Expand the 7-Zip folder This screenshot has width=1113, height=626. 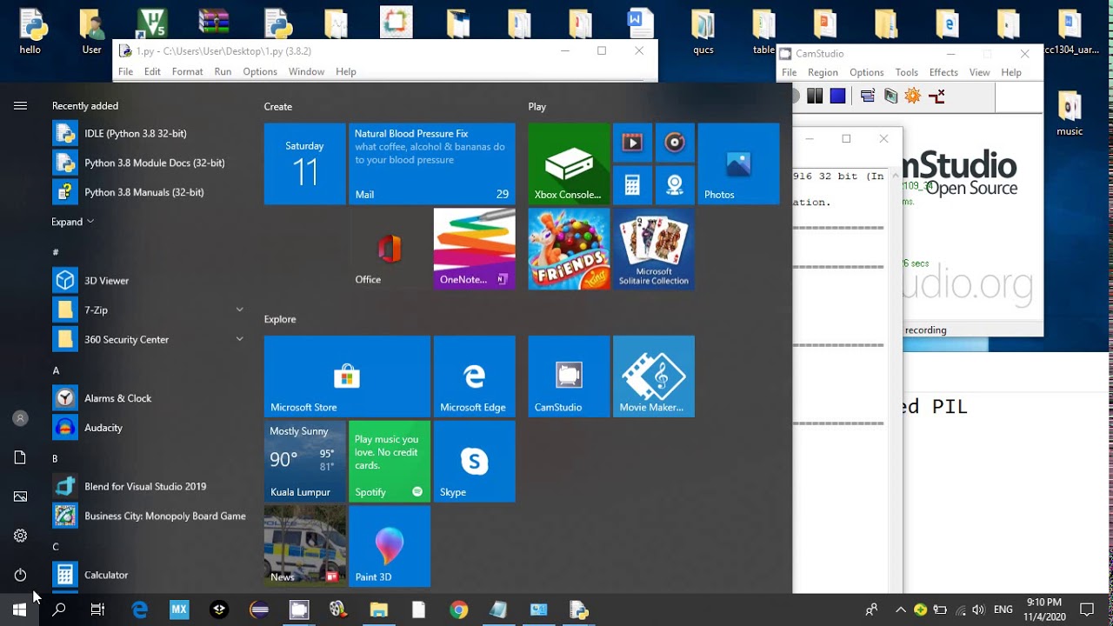pyautogui.click(x=240, y=310)
